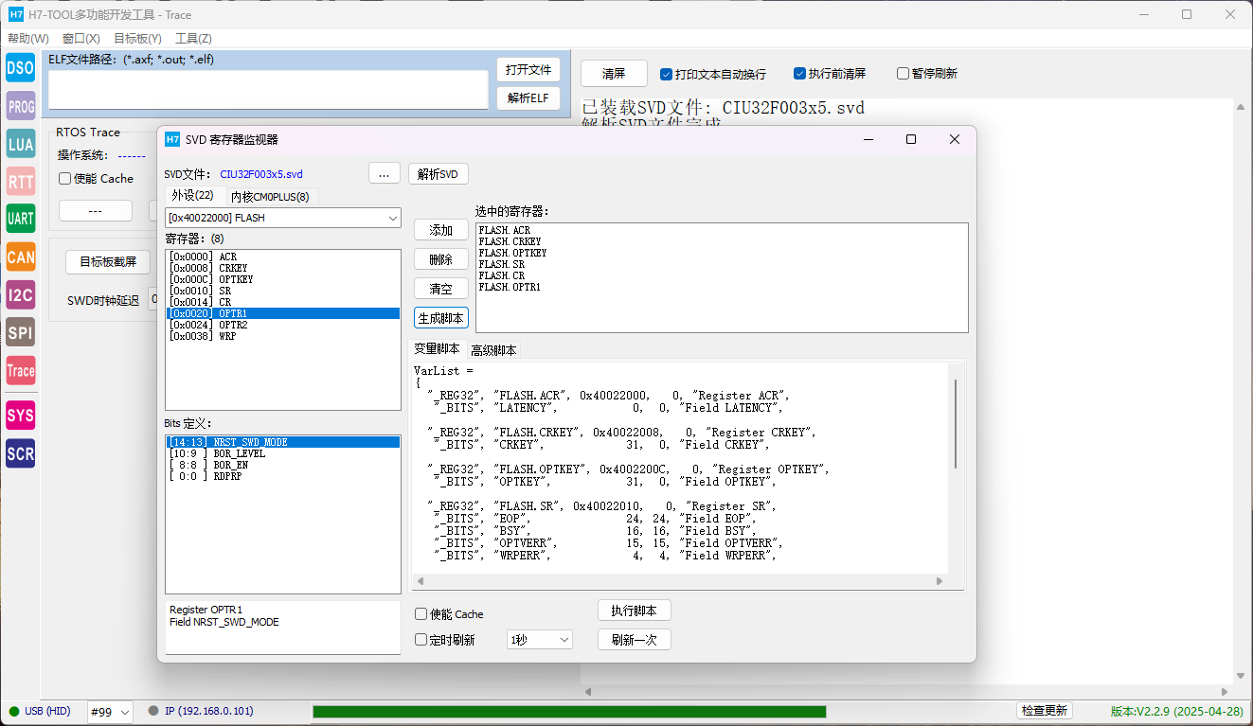This screenshot has width=1253, height=726.
Task: Enable 暂停刷新 checkbox
Action: pos(927,74)
